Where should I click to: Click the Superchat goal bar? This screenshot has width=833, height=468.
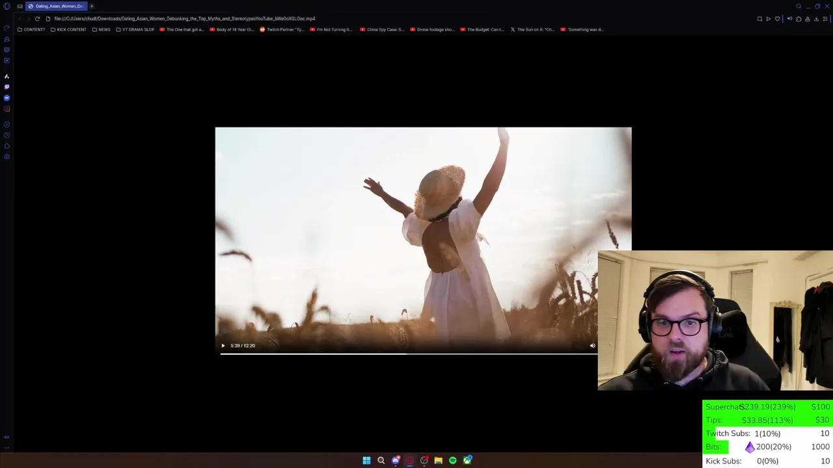[768, 407]
